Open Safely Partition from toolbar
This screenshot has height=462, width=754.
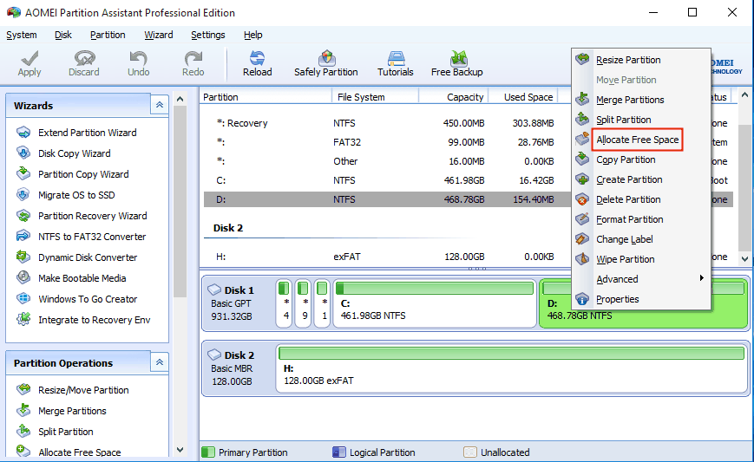(x=326, y=63)
